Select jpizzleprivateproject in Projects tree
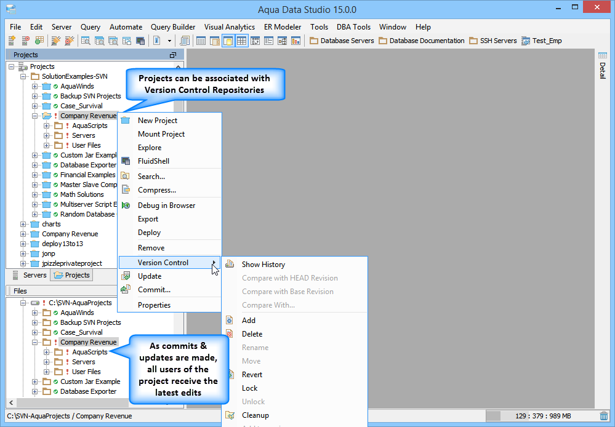Viewport: 615px width, 427px height. pos(72,263)
